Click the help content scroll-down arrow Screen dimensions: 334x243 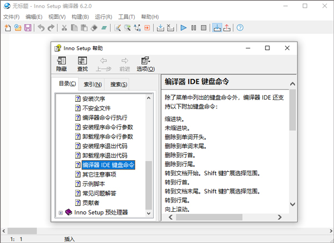293,204
